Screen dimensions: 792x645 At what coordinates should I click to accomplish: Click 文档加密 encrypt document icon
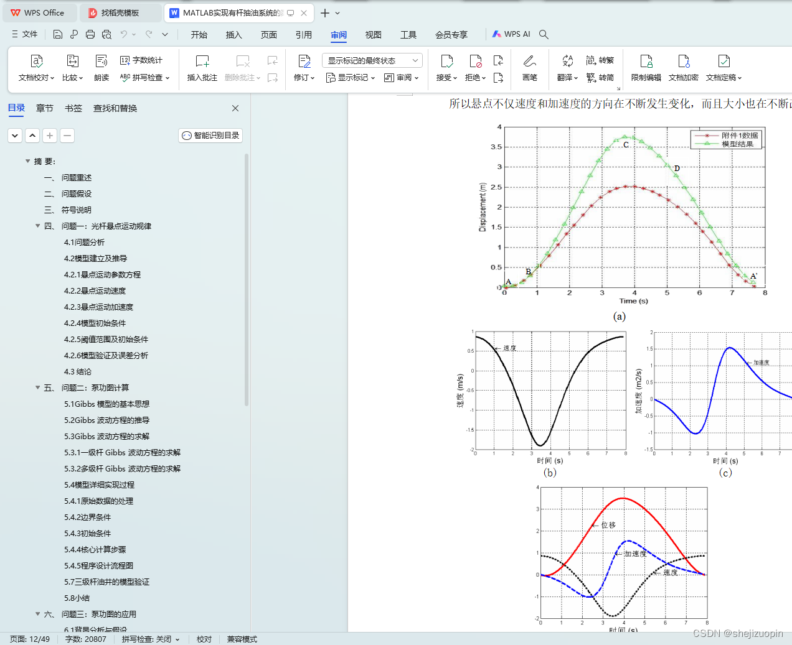pyautogui.click(x=684, y=61)
